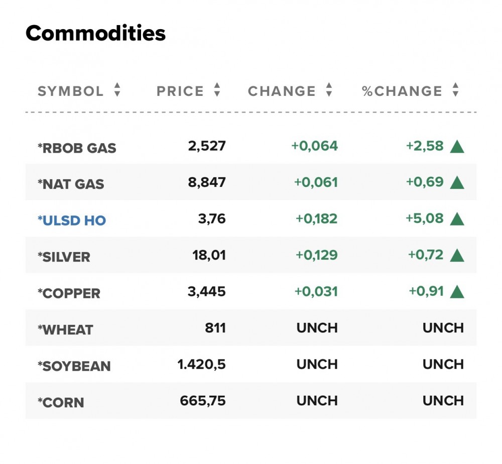Sort table by PRICE column header
This screenshot has width=502, height=464.
[180, 91]
